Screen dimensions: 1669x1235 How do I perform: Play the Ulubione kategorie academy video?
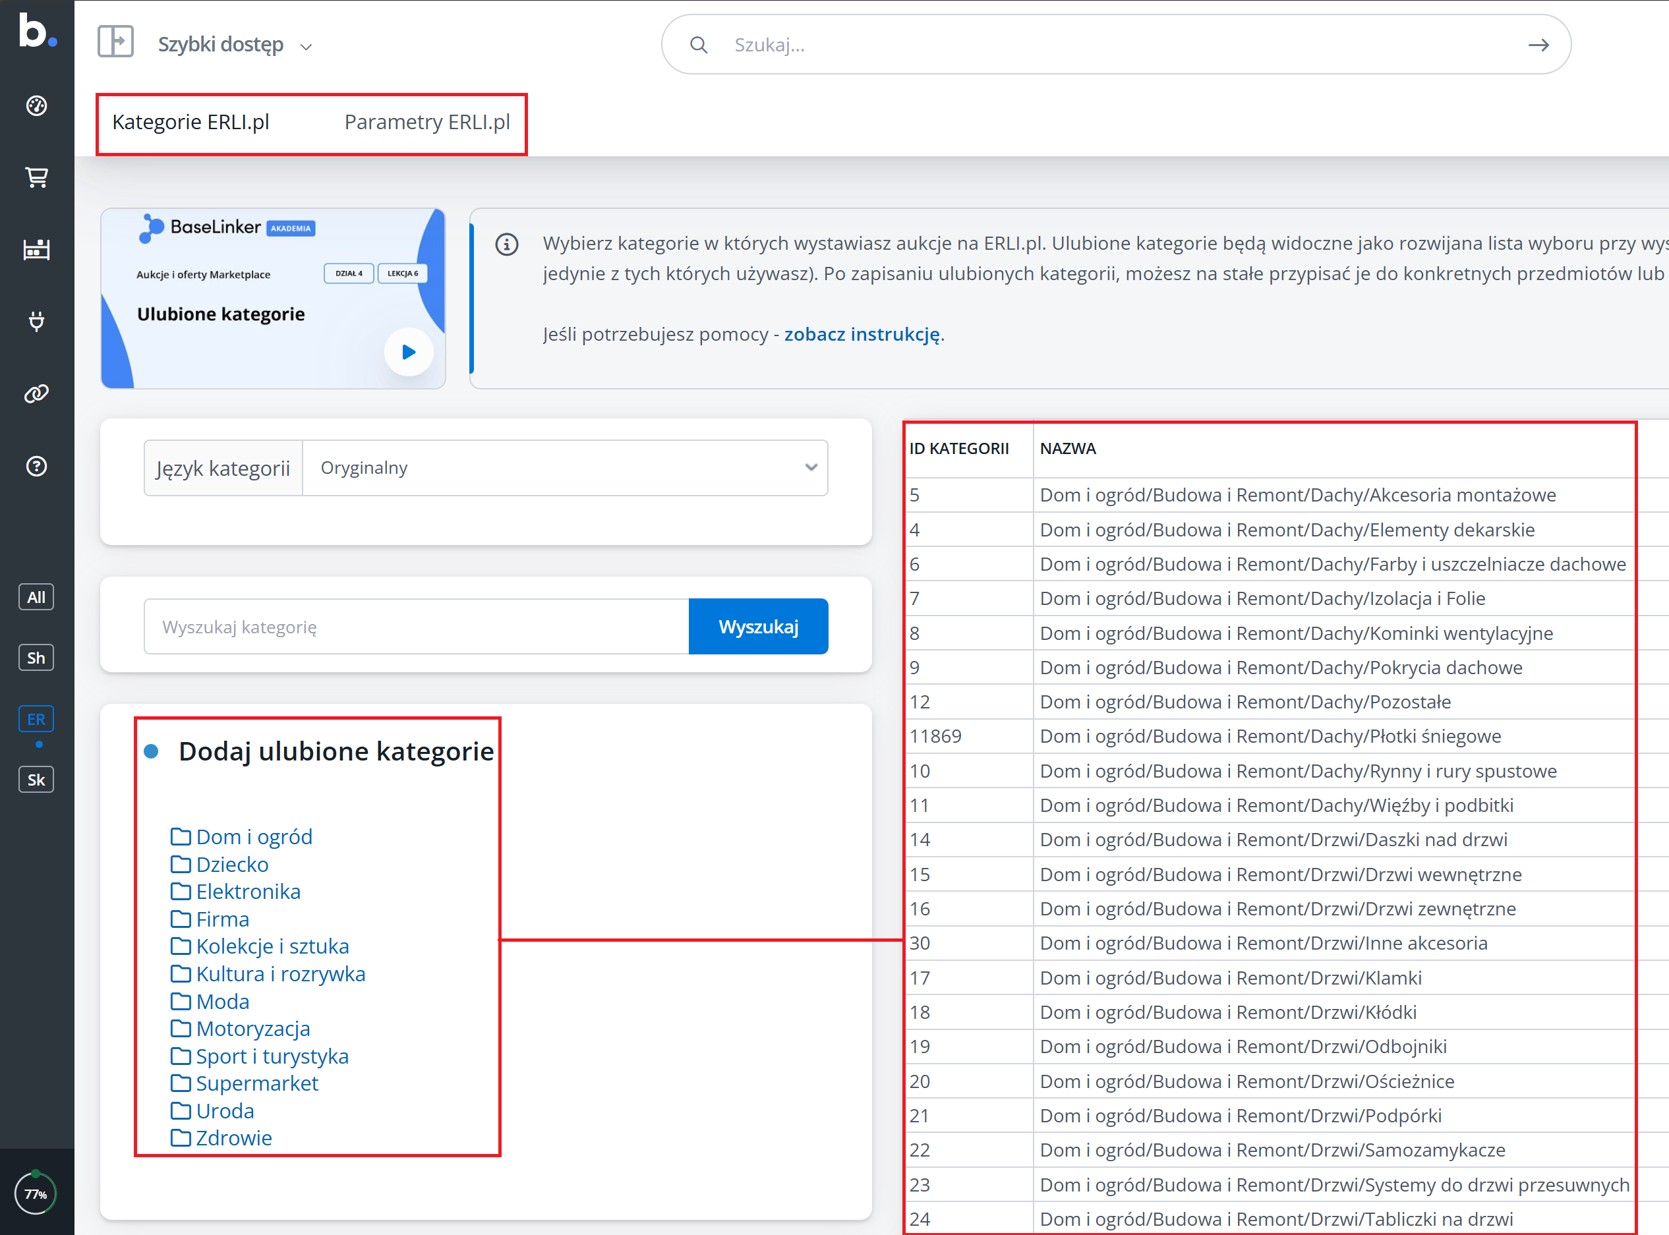[x=408, y=352]
